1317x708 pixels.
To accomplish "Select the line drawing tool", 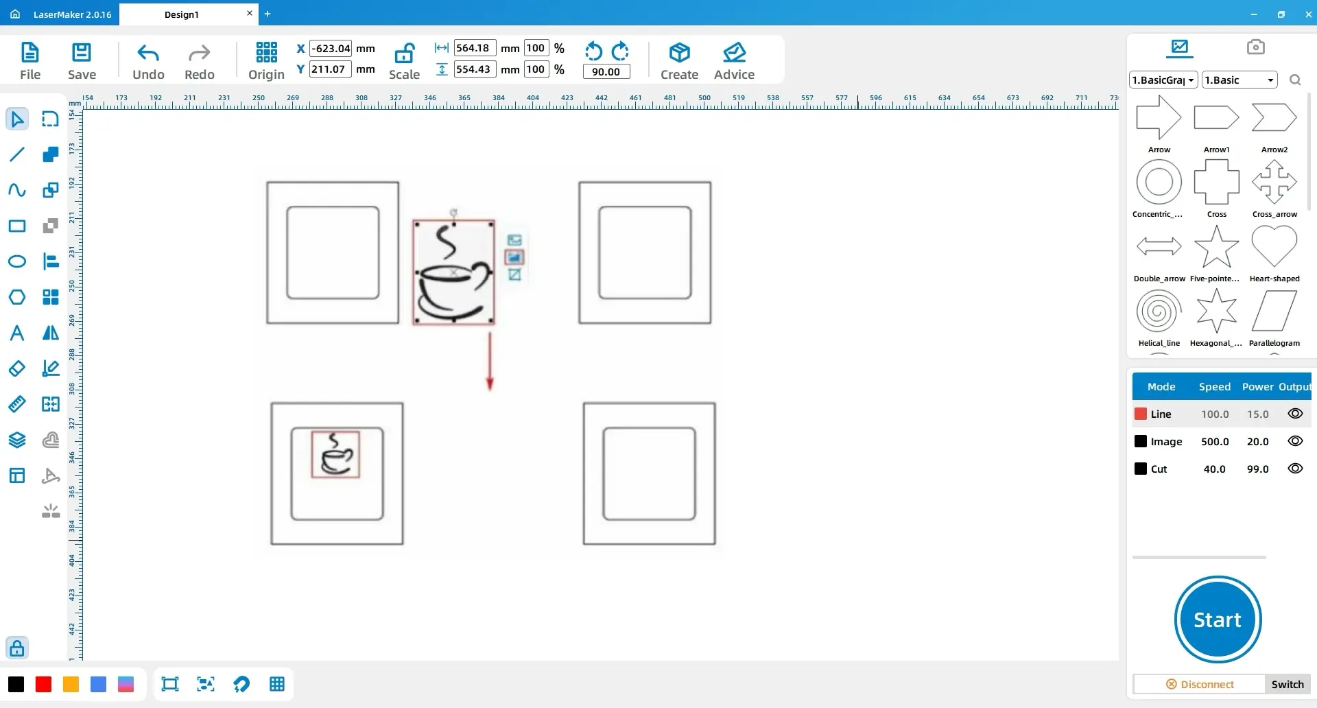I will (x=16, y=154).
